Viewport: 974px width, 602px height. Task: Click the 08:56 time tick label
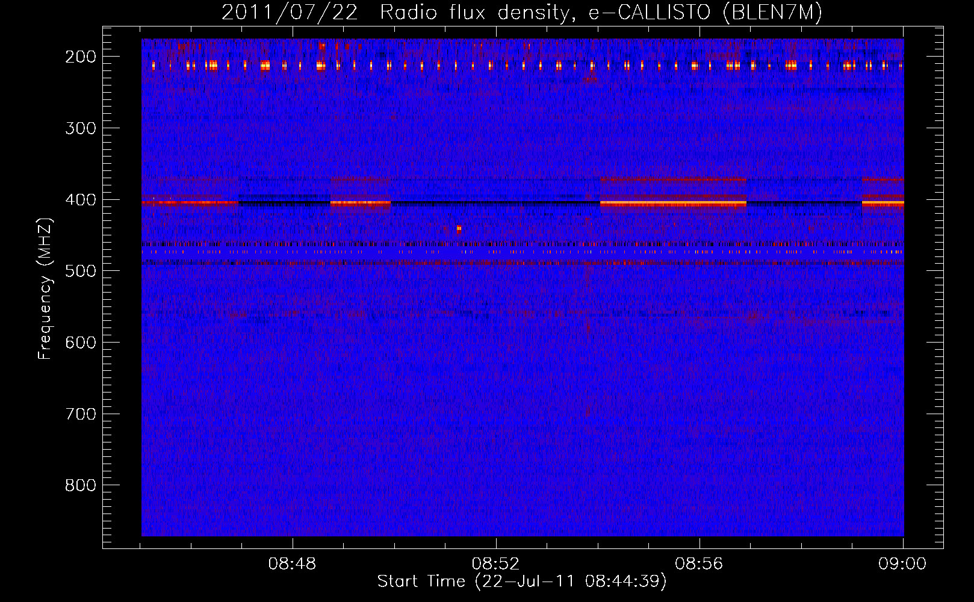pos(699,564)
